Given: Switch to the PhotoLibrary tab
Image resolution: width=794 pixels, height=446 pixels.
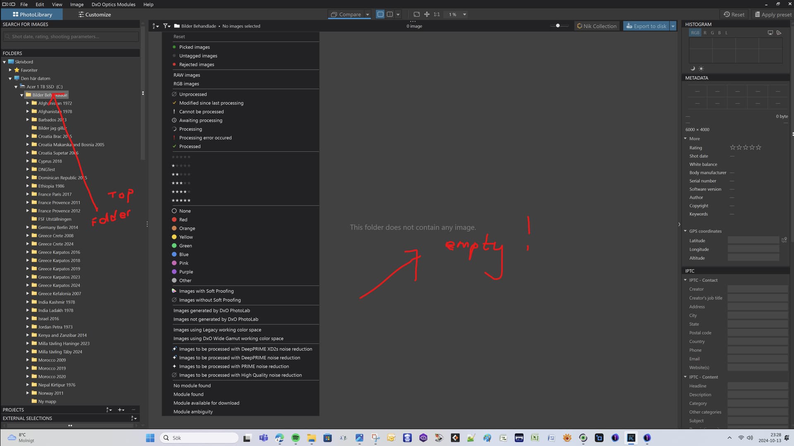Looking at the screenshot, I should coord(32,14).
